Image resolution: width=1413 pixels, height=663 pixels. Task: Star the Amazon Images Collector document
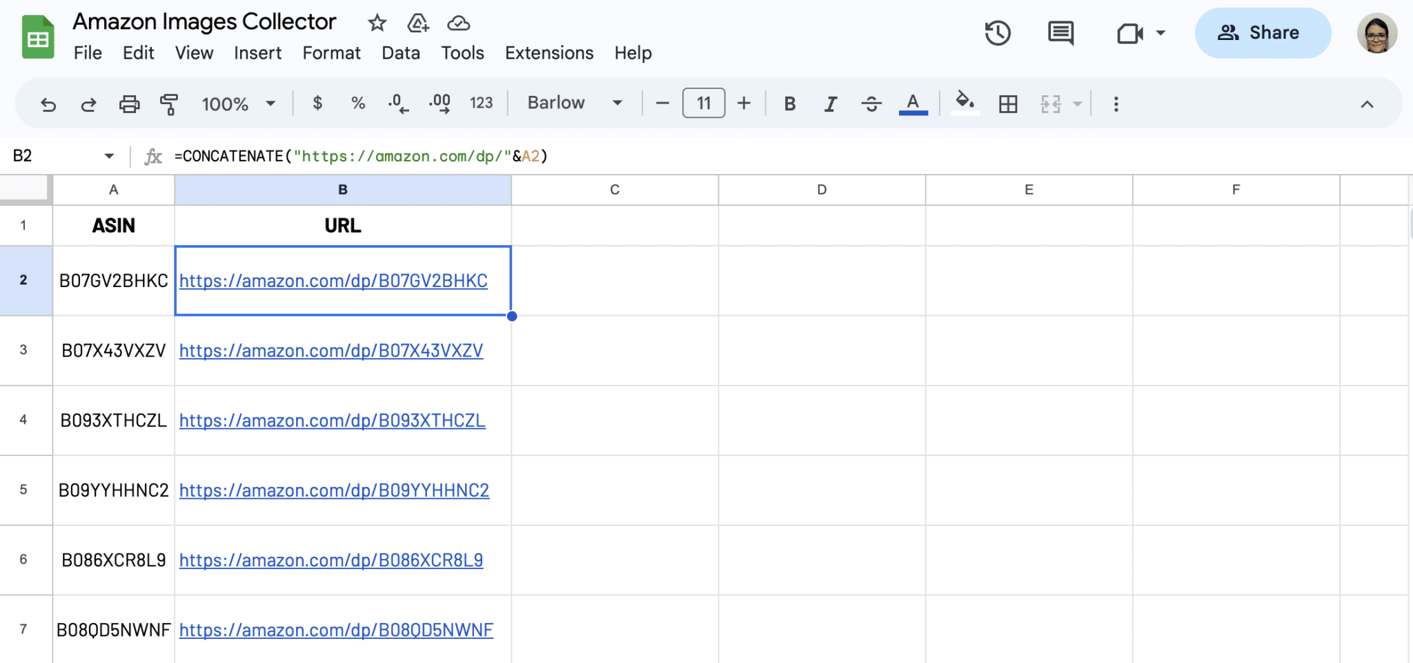tap(377, 23)
